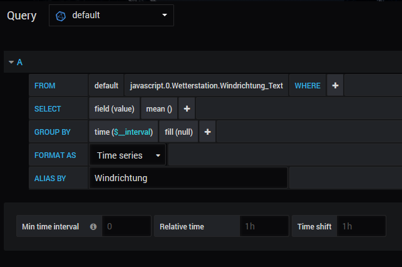Image resolution: width=402 pixels, height=267 pixels.
Task: Click the field (value) segment
Action: [x=115, y=109]
